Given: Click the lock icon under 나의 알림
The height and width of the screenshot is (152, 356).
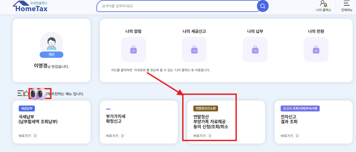Looking at the screenshot, I should (133, 50).
